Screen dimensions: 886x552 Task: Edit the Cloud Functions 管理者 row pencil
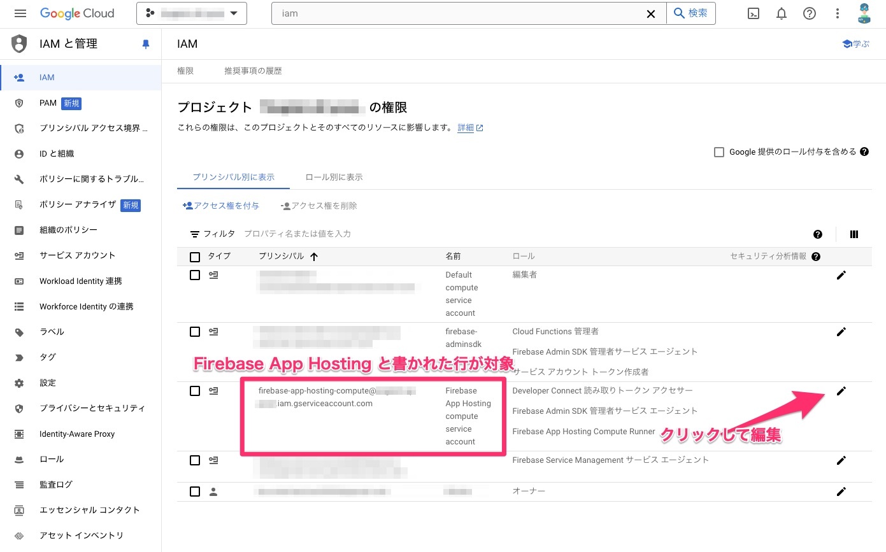(841, 332)
